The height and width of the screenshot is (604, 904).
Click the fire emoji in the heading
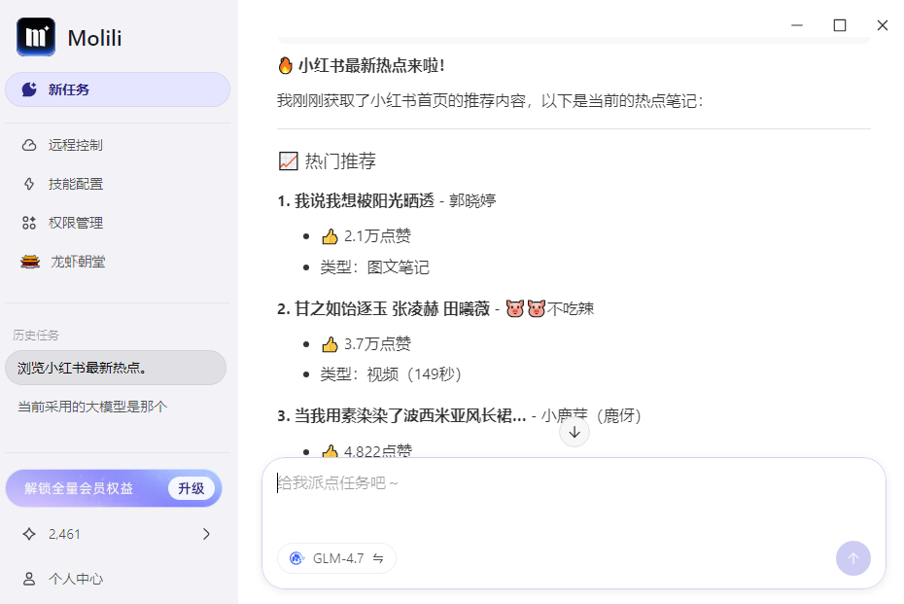click(286, 65)
